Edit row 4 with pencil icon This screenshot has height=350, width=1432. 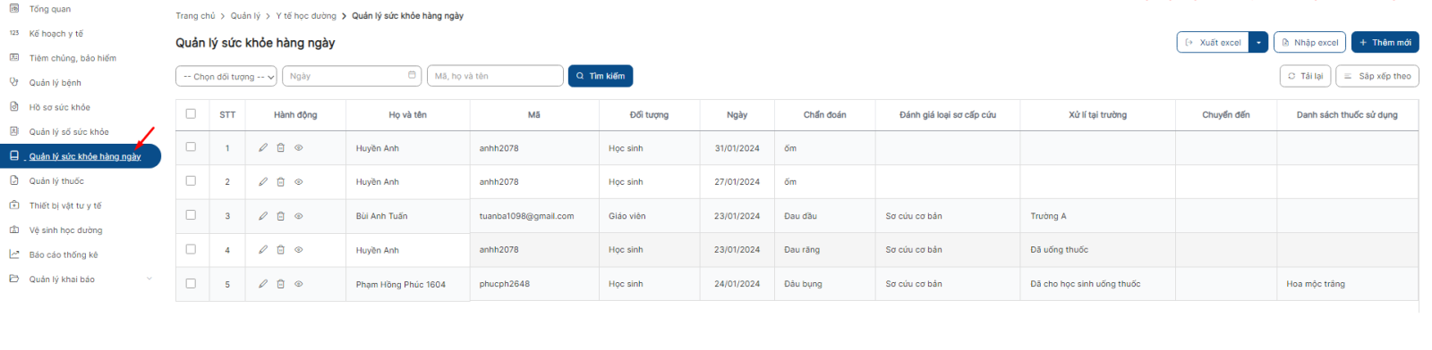click(263, 250)
